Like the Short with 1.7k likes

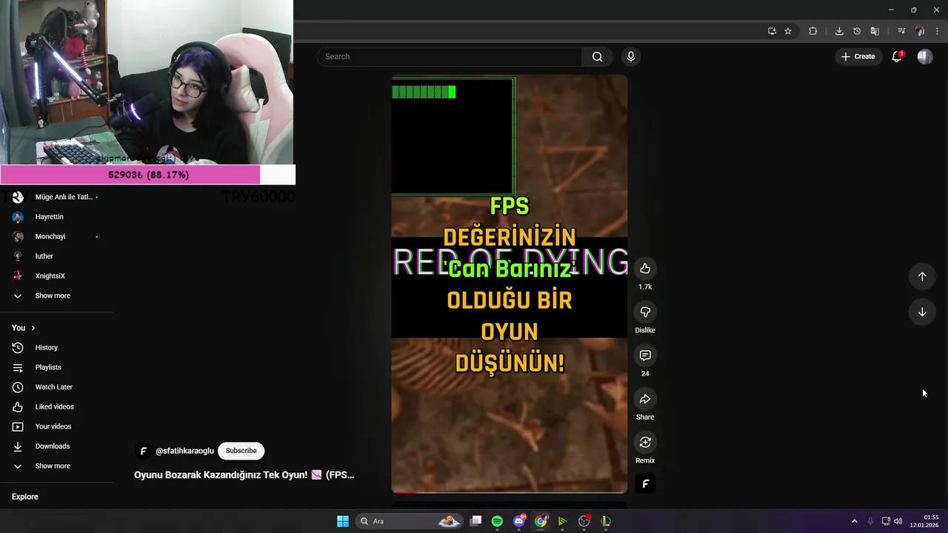click(645, 269)
